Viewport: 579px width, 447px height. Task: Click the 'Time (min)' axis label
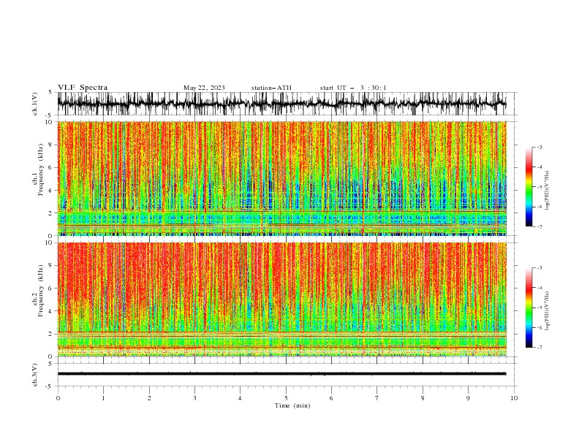[292, 405]
